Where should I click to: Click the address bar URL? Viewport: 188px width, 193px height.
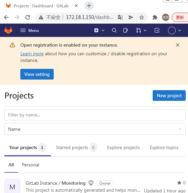pos(90,17)
